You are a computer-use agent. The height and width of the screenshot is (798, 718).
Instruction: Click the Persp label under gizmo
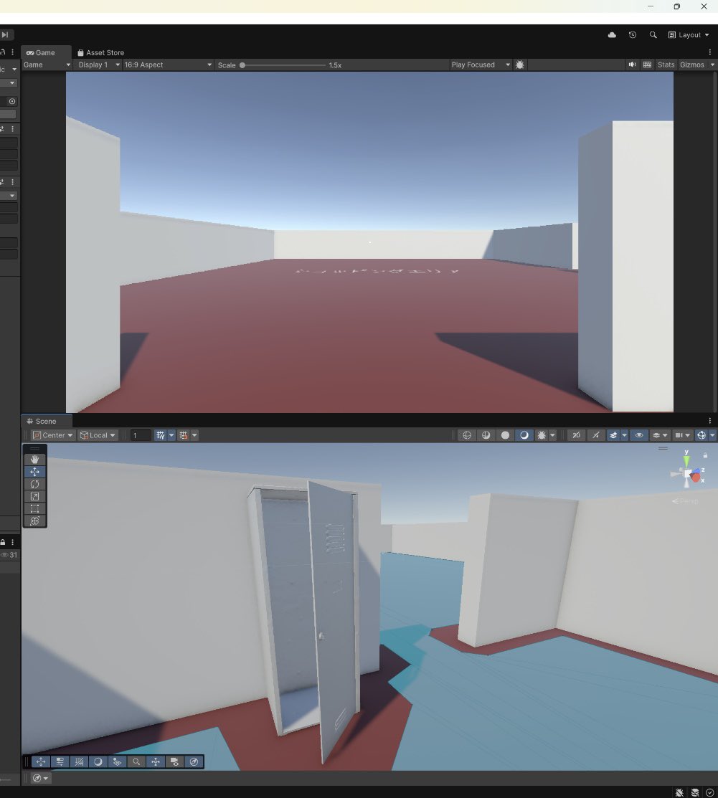[686, 500]
